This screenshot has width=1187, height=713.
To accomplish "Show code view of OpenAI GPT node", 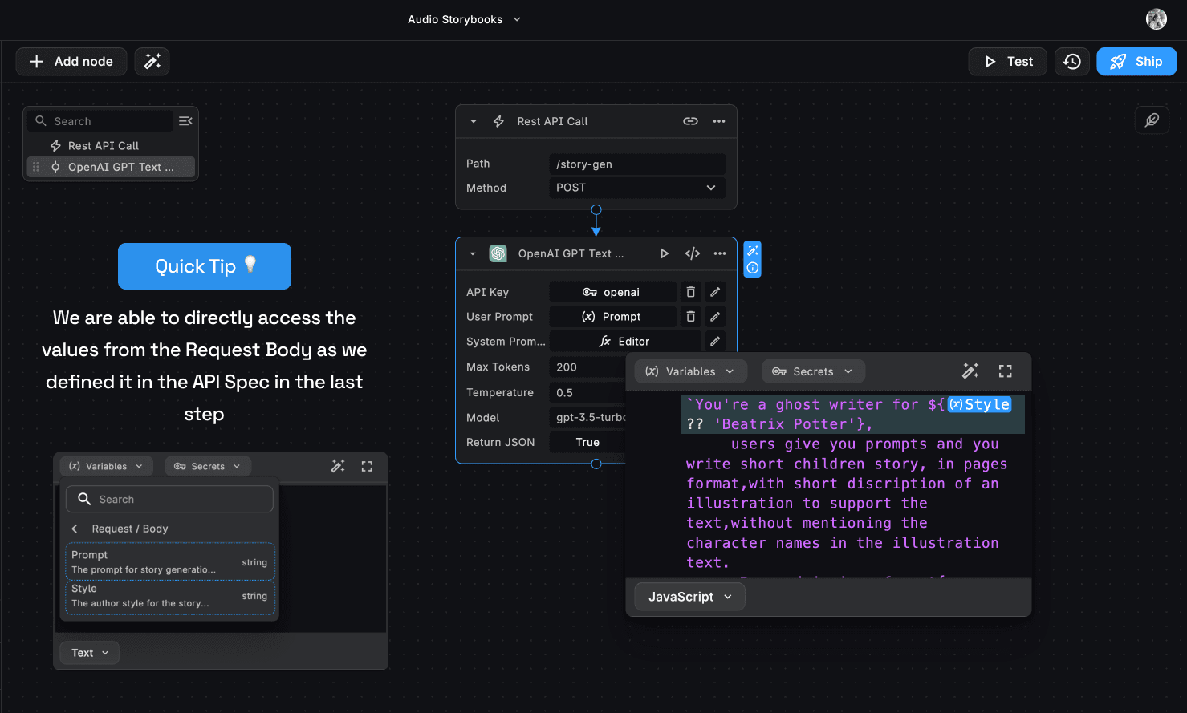I will 693,253.
